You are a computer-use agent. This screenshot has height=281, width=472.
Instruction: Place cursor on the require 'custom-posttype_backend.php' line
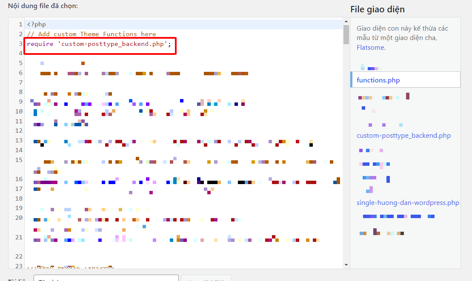[99, 44]
